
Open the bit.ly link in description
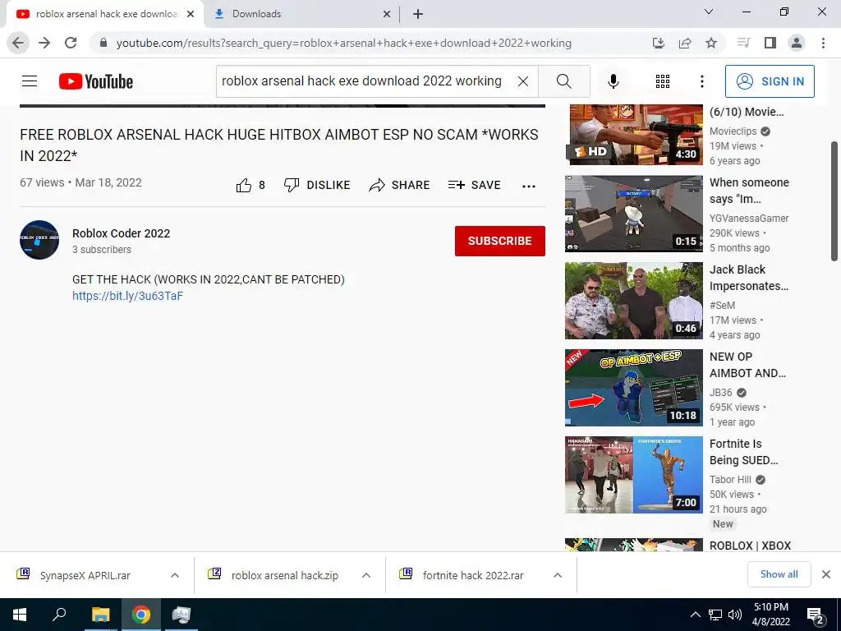[x=127, y=296]
